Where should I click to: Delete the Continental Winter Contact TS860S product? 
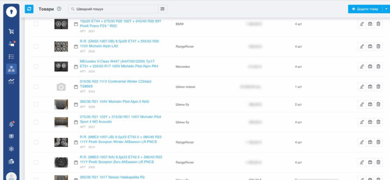[x=378, y=86]
